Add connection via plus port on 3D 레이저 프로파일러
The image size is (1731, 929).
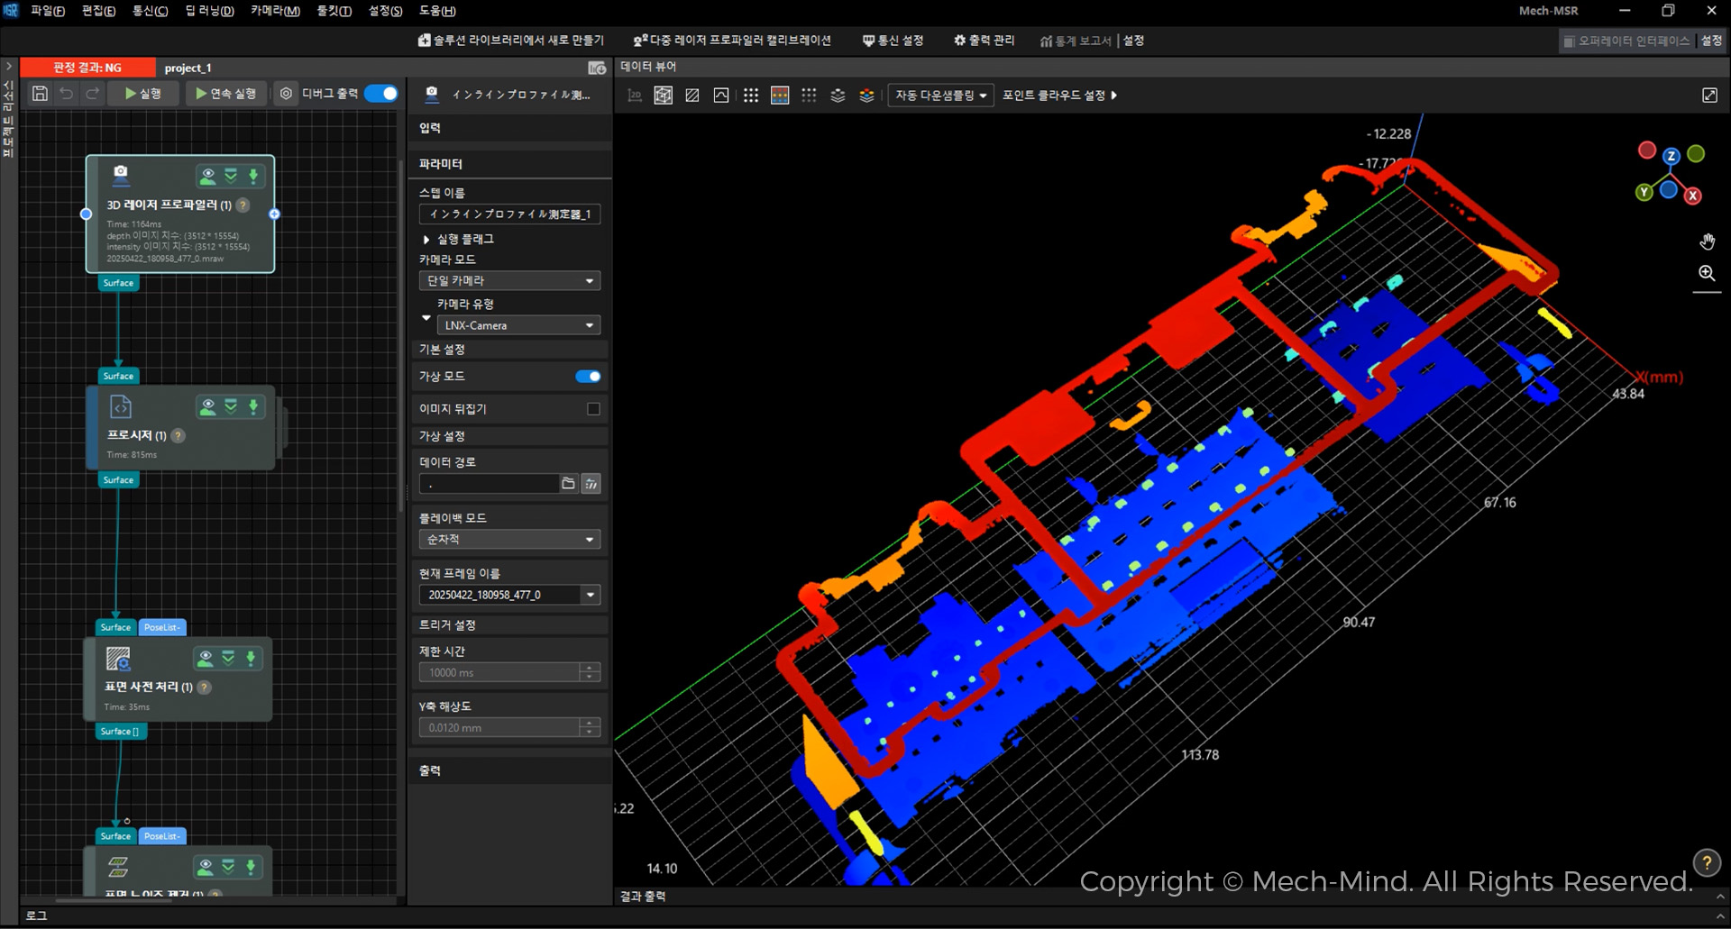tap(275, 214)
